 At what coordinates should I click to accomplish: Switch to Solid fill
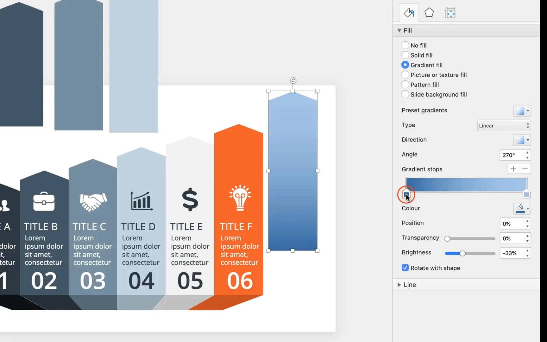405,55
